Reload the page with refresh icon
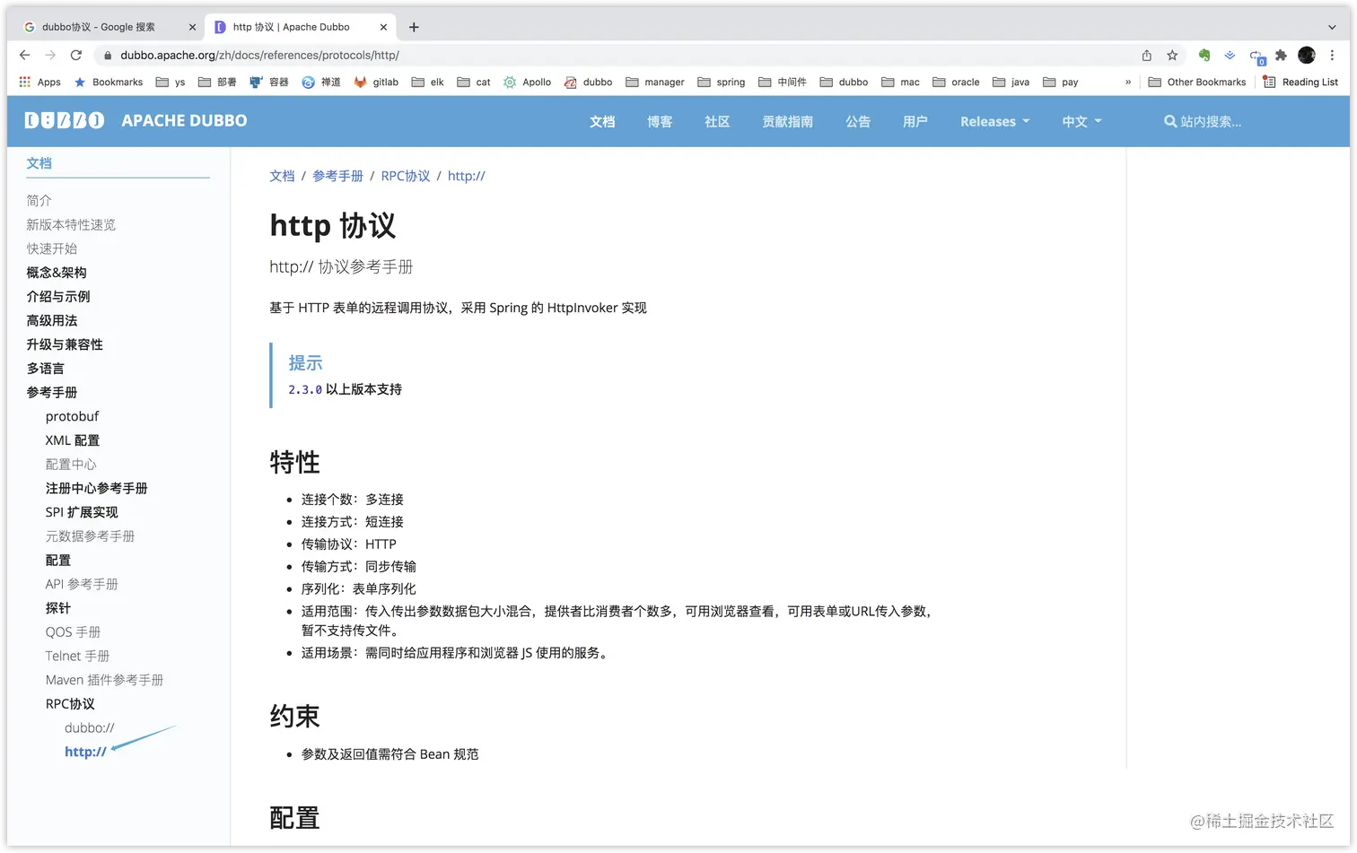Viewport: 1357px width, 853px height. (76, 55)
